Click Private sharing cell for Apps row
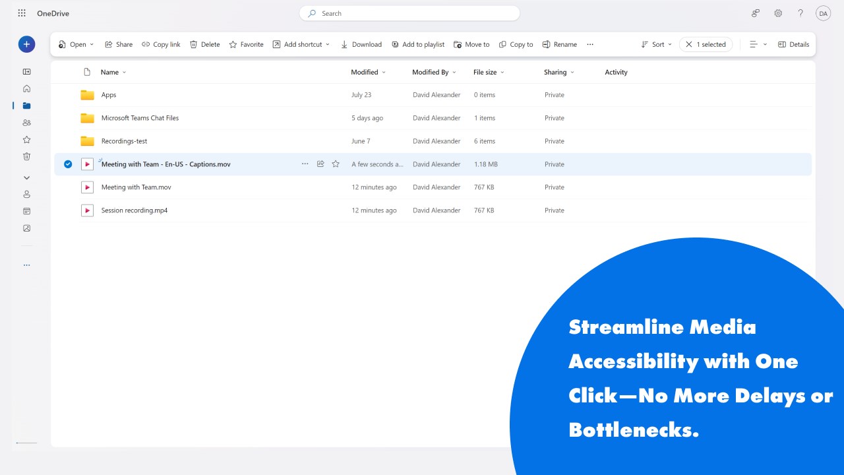This screenshot has height=475, width=844. 555,95
